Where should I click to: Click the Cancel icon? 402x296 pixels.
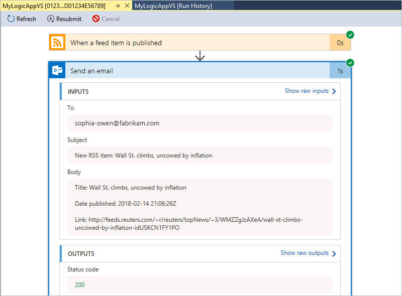[96, 19]
